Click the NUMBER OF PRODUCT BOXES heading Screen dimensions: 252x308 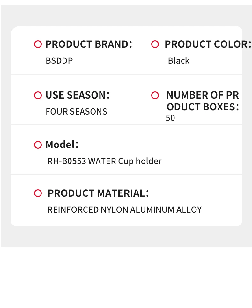click(x=203, y=101)
